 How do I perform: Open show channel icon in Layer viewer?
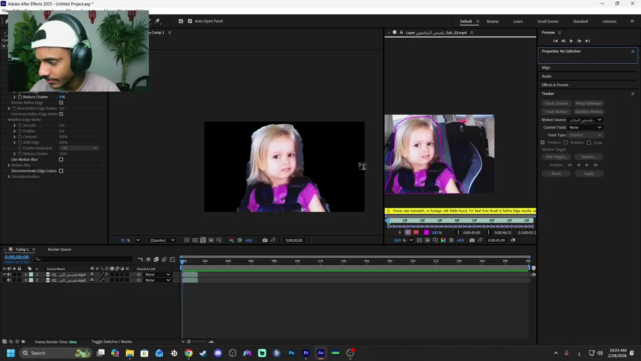443,240
